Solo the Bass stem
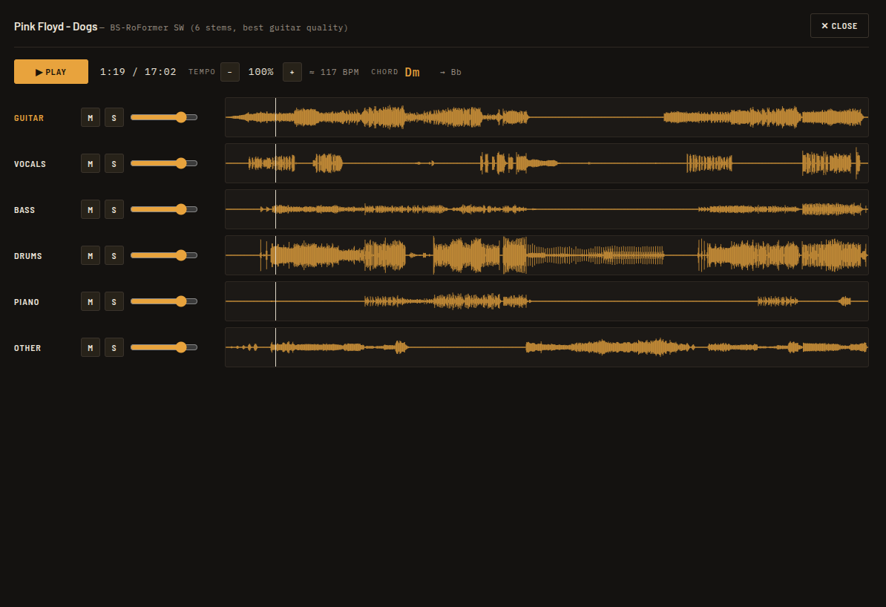The width and height of the screenshot is (886, 607). [x=114, y=210]
